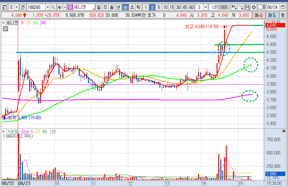288x187 pixels.
Task: Click the speaker sound alert icon
Action: 60,7
